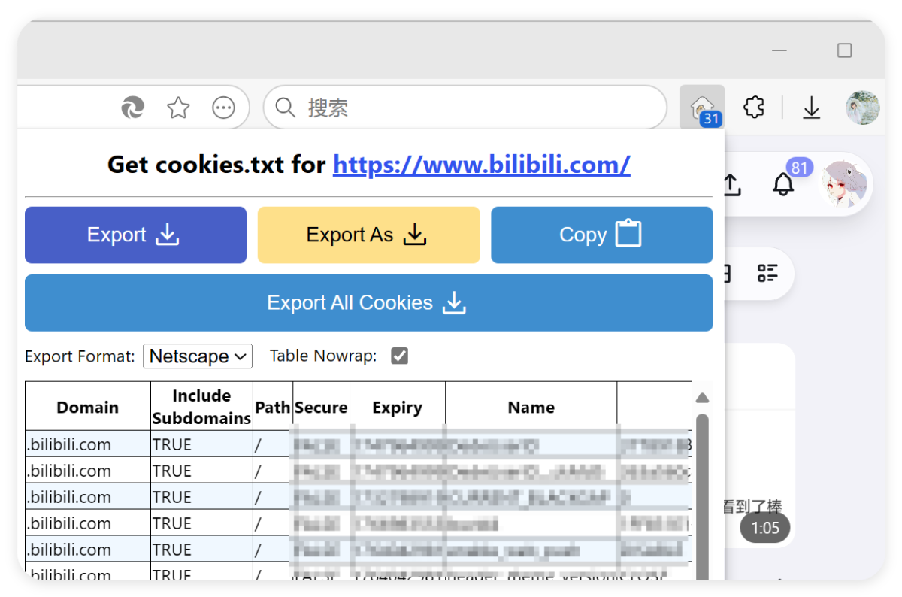Image resolution: width=902 pixels, height=597 pixels.
Task: Click the Edge logo icon in address bar
Action: (133, 108)
